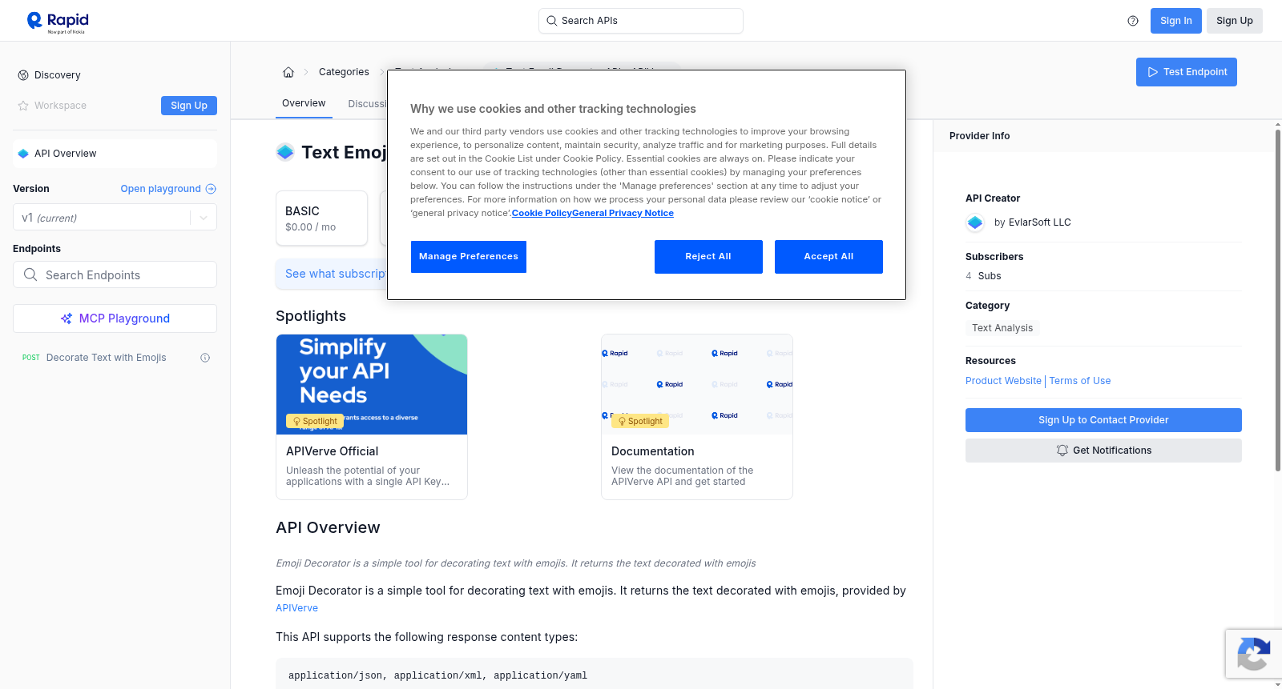Click info icon beside Decorate Text endpoint
1282x689 pixels.
pyautogui.click(x=205, y=358)
